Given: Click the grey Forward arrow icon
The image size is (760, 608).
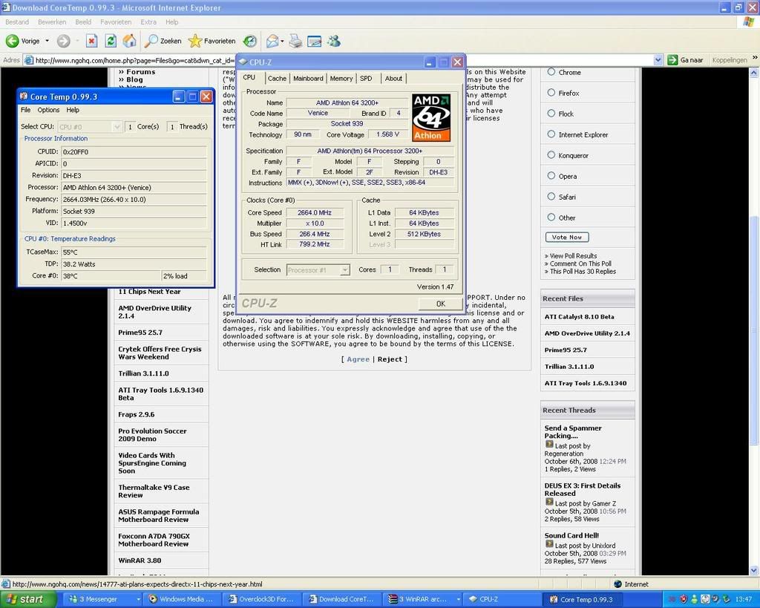Looking at the screenshot, I should click(64, 42).
